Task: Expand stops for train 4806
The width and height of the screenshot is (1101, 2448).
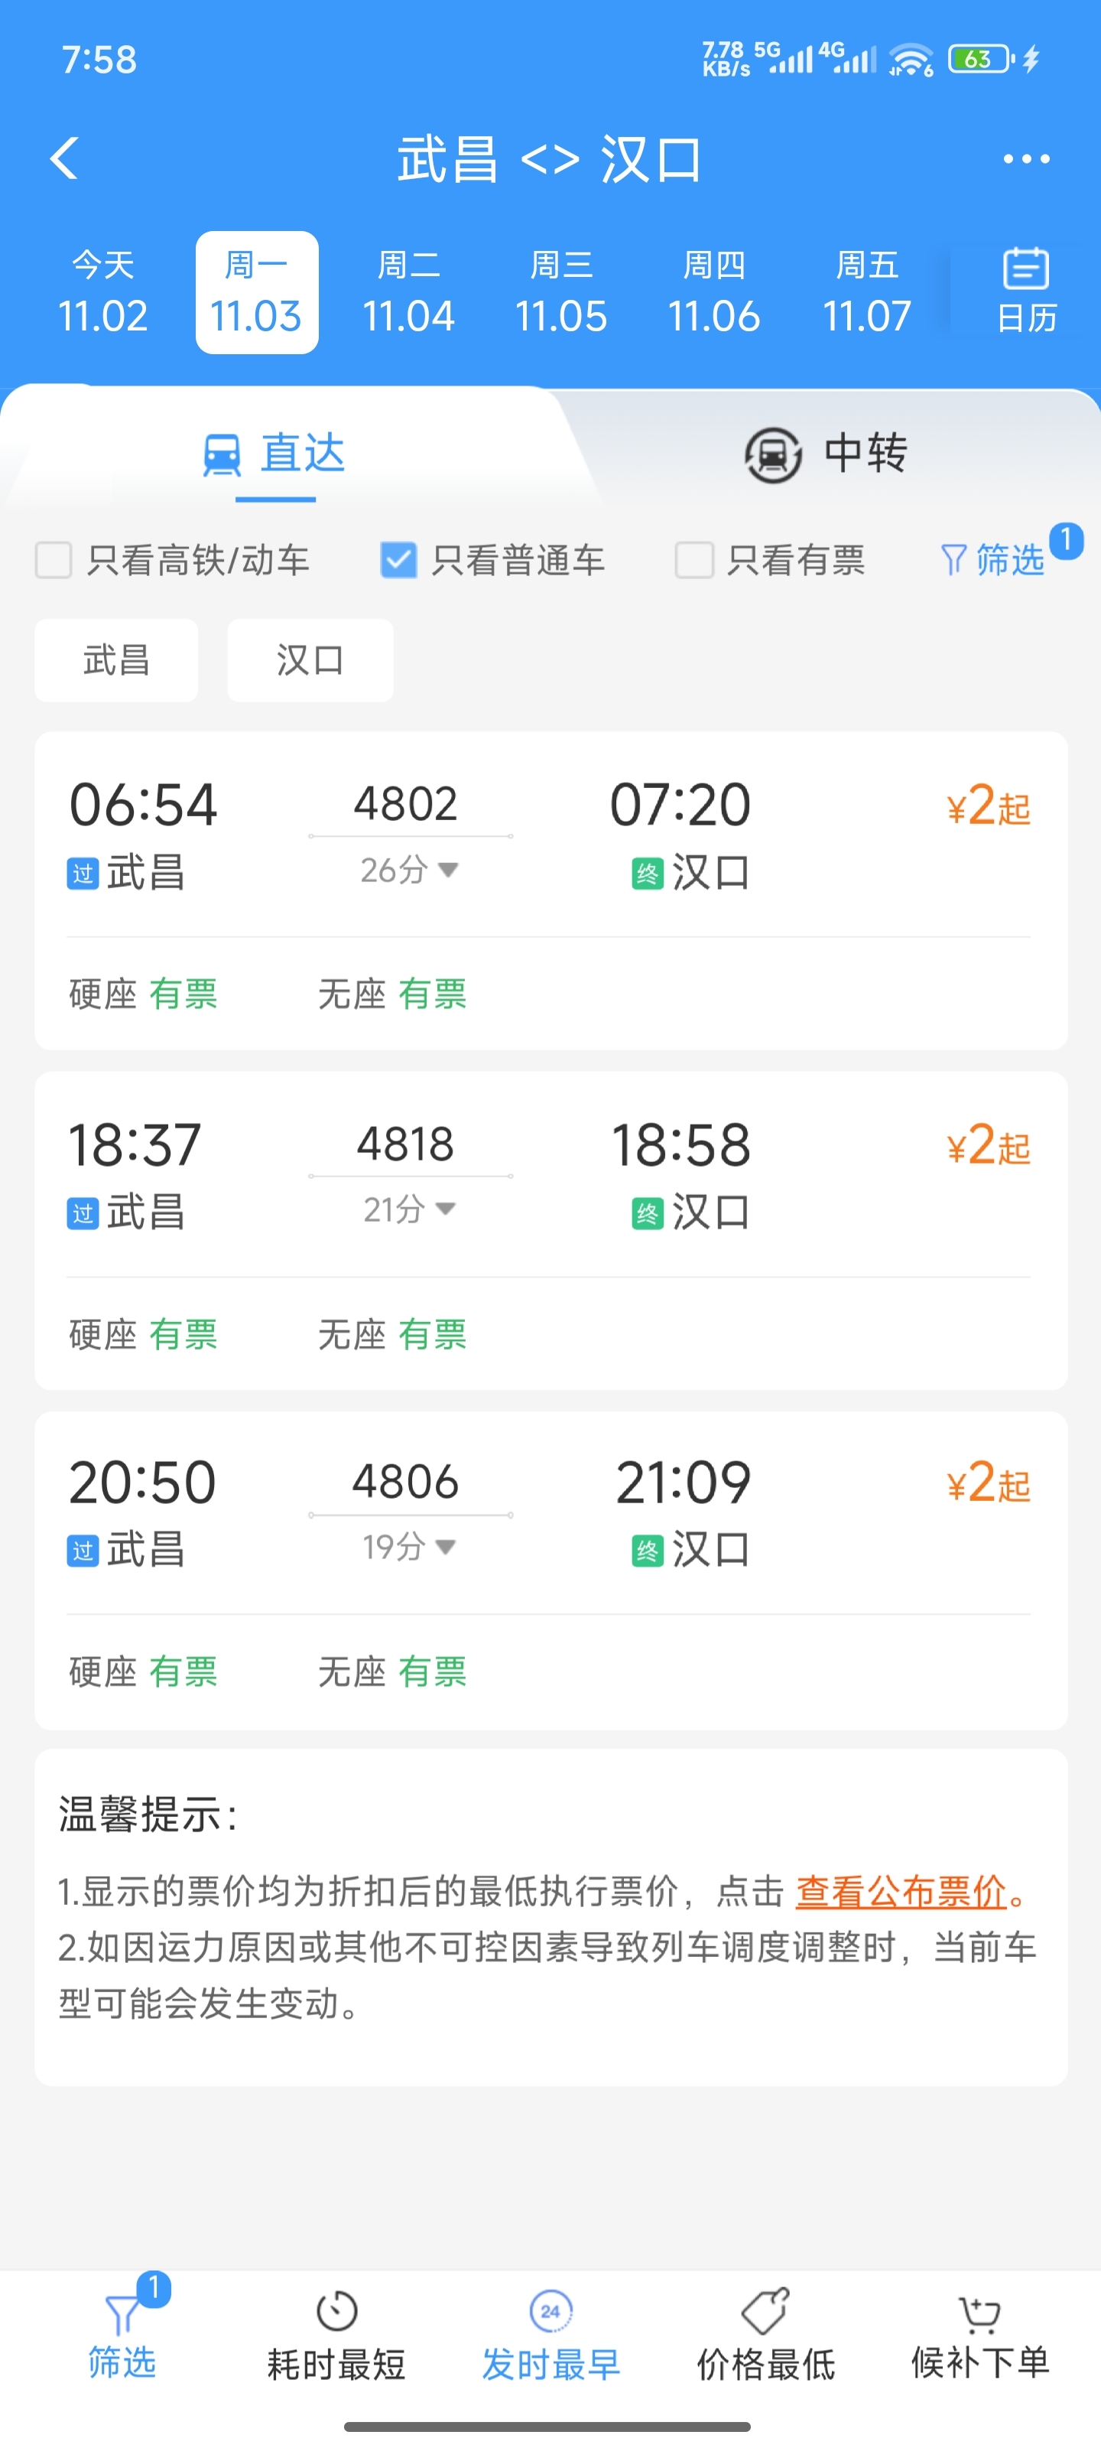Action: pos(409,1547)
